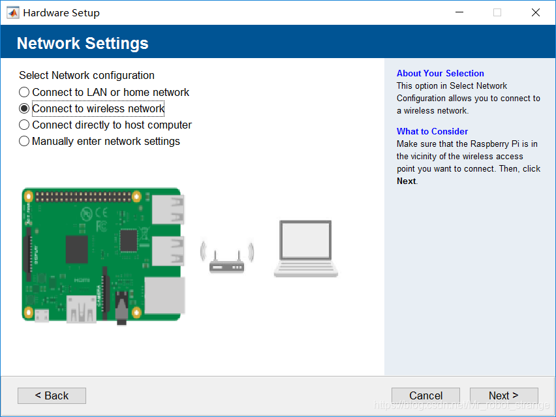Choose Connect directly to host computer

(24, 125)
